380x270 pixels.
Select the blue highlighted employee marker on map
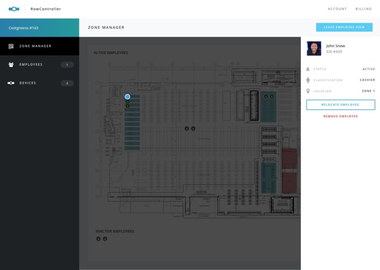click(x=127, y=97)
